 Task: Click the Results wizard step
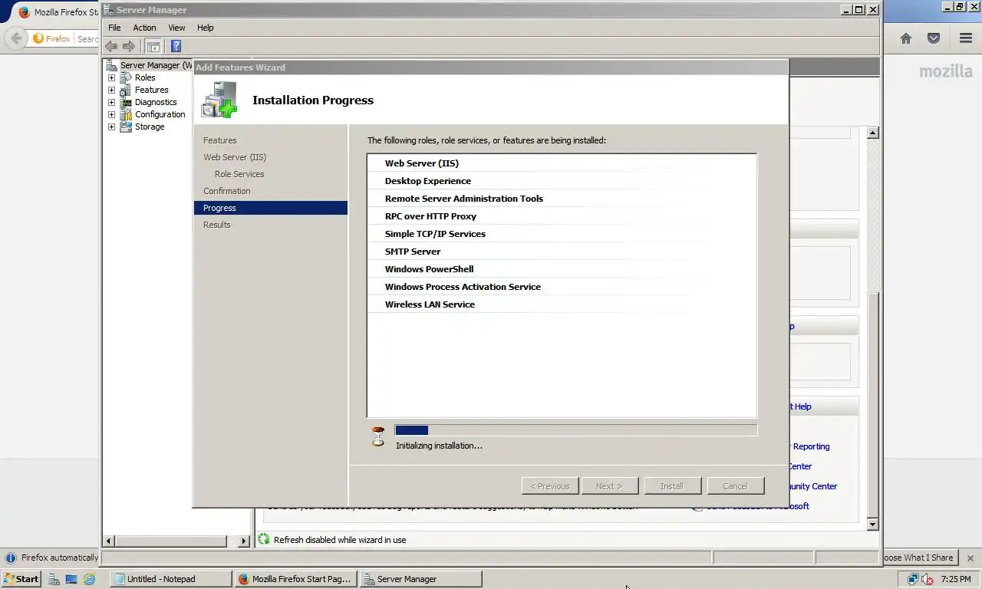tap(216, 225)
